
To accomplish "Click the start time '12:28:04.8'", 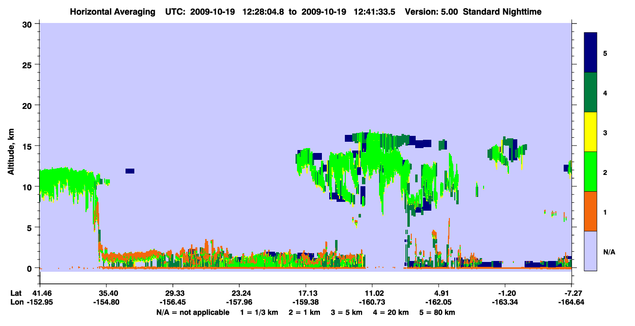I will tap(264, 11).
